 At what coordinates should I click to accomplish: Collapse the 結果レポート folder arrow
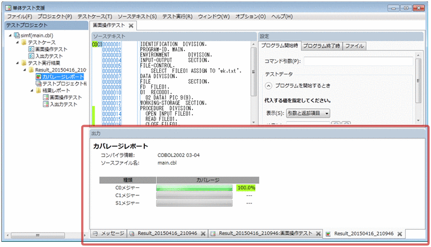click(31, 91)
